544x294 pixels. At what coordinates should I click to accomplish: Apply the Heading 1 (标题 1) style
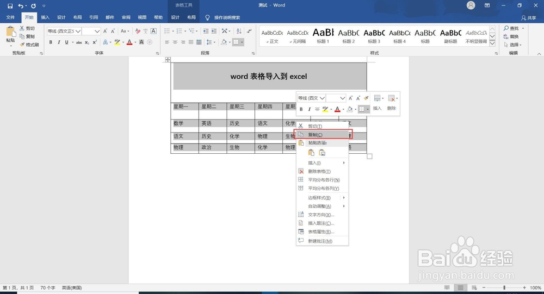coord(323,36)
